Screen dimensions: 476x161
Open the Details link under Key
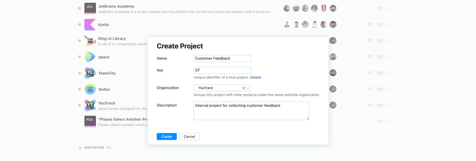click(x=255, y=77)
